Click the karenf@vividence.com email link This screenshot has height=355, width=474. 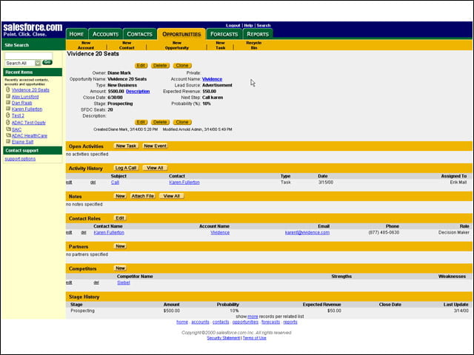click(x=307, y=232)
